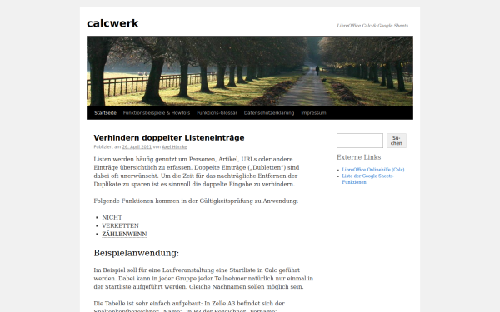The image size is (500, 312).
Task: Open Funktionsbeispiele & HowTo's menu item
Action: point(157,113)
